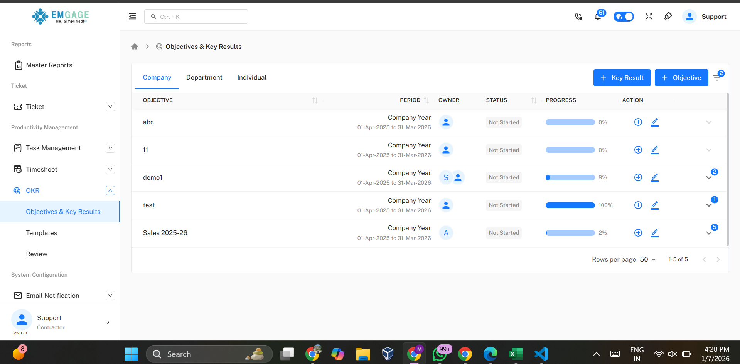The image size is (740, 364).
Task: Open the Rows per page dropdown
Action: (648, 259)
